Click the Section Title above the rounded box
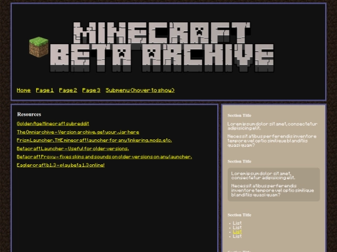Screen dimensions: 337x252 pos(240,161)
